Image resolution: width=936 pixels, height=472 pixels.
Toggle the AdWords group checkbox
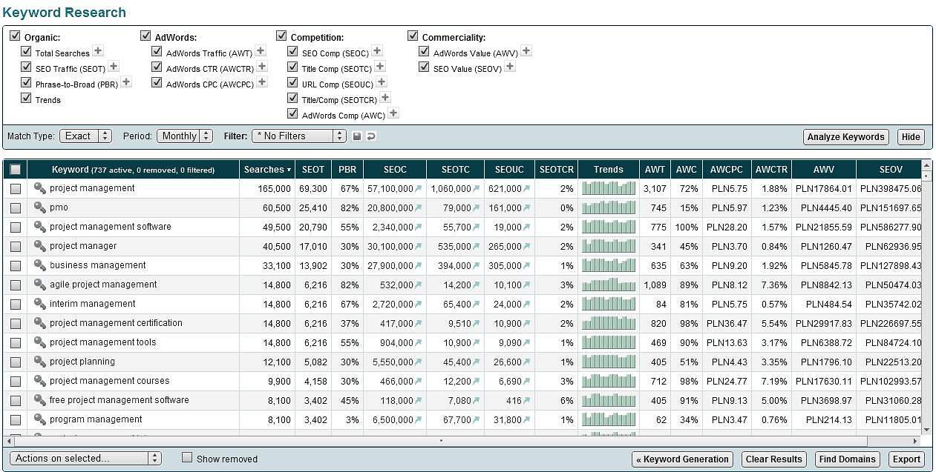click(145, 36)
